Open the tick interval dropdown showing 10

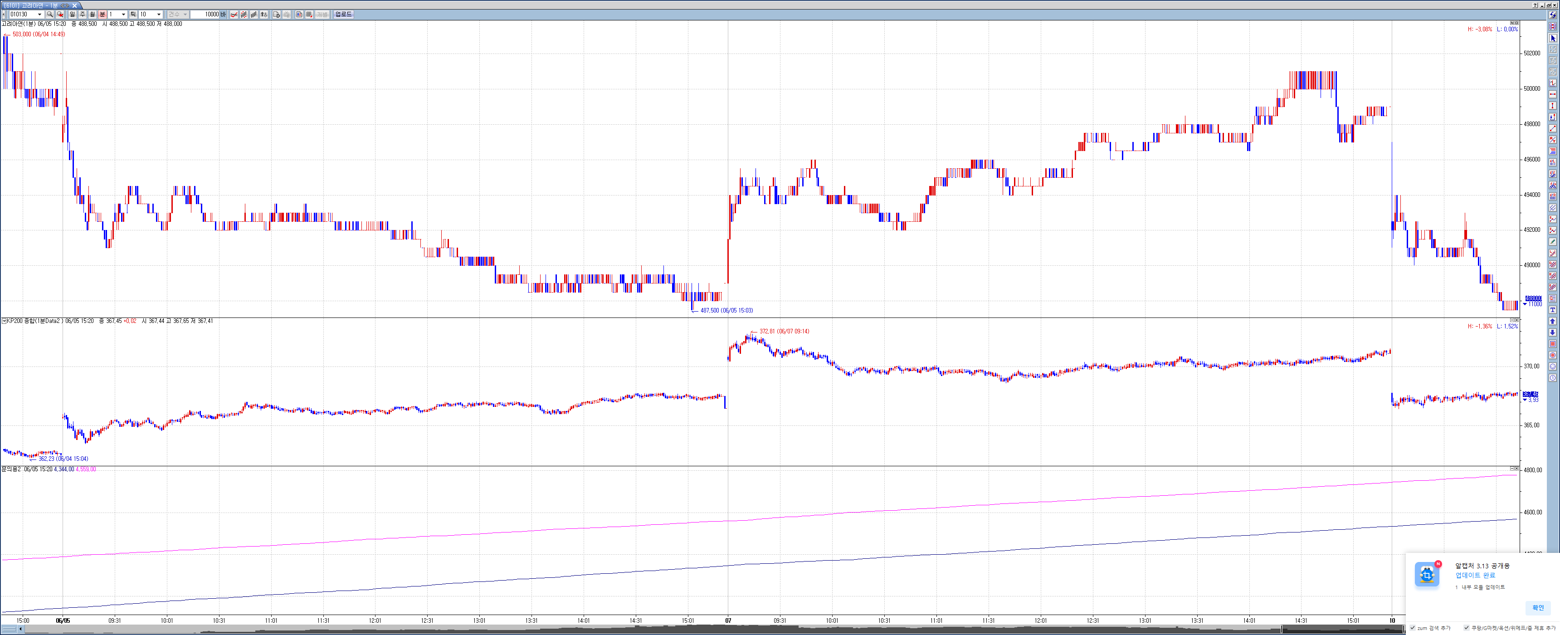(x=159, y=15)
